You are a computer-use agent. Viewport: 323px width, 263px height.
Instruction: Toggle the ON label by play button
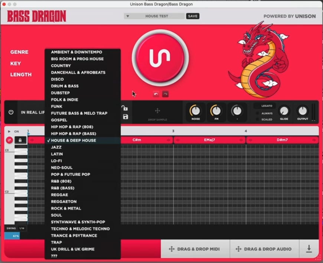tap(16, 131)
